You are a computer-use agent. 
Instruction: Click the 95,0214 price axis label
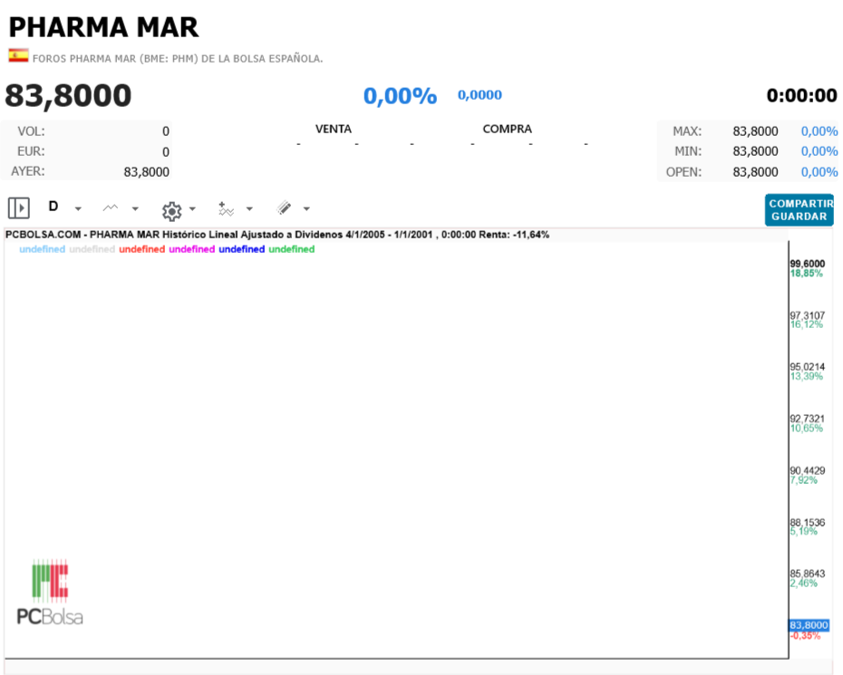coord(807,367)
